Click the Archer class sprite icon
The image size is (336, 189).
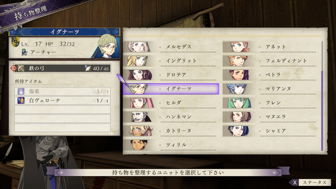pyautogui.click(x=24, y=52)
